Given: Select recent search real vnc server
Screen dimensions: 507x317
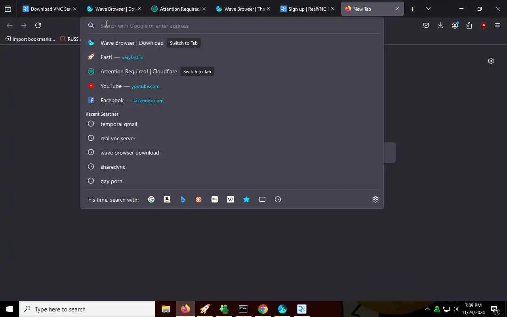Looking at the screenshot, I should click(x=232, y=138).
